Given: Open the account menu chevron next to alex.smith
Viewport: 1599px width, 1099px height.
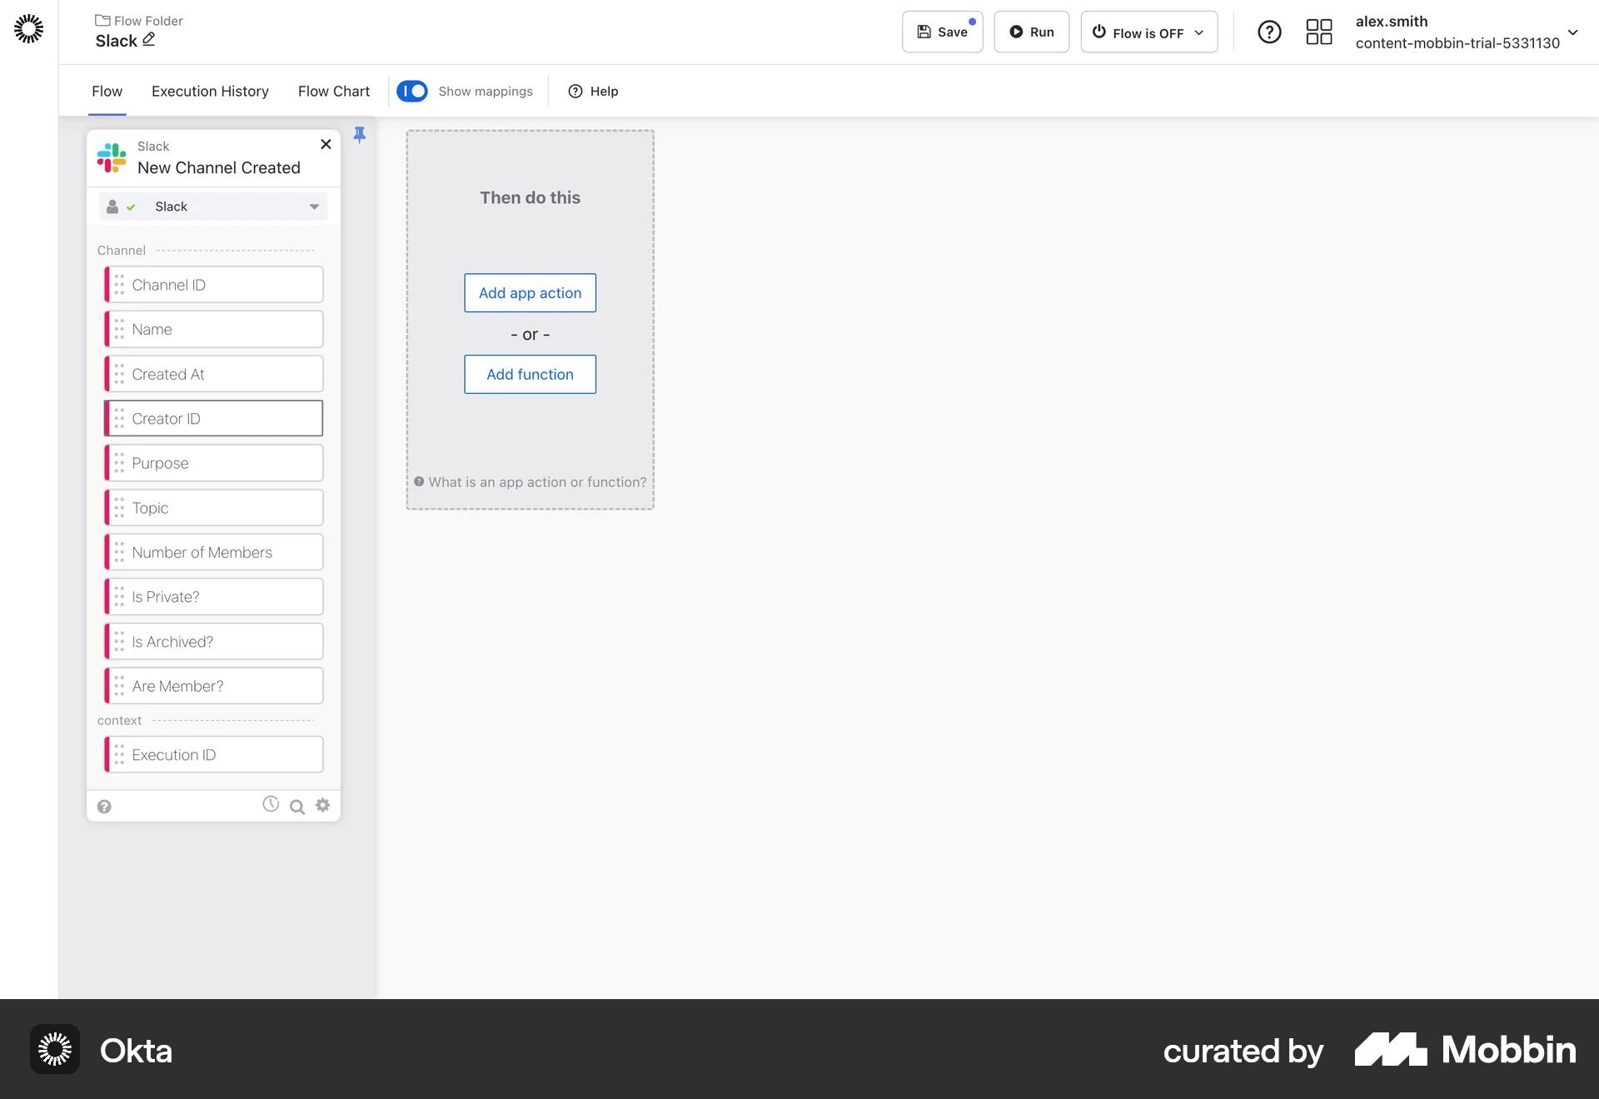Looking at the screenshot, I should 1573,32.
